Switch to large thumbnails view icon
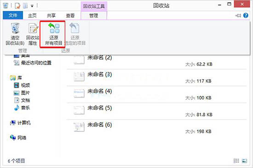 click(244, 161)
